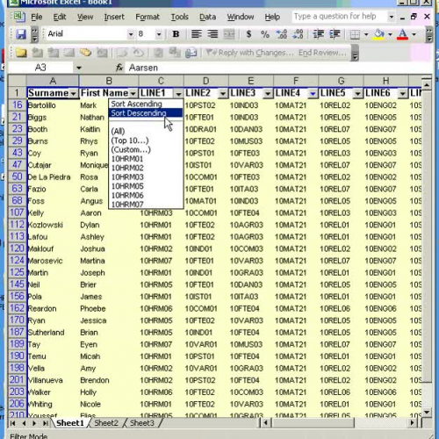The image size is (439, 439).
Task: Open LINE5 filter dropdown arrow
Action: click(x=357, y=94)
